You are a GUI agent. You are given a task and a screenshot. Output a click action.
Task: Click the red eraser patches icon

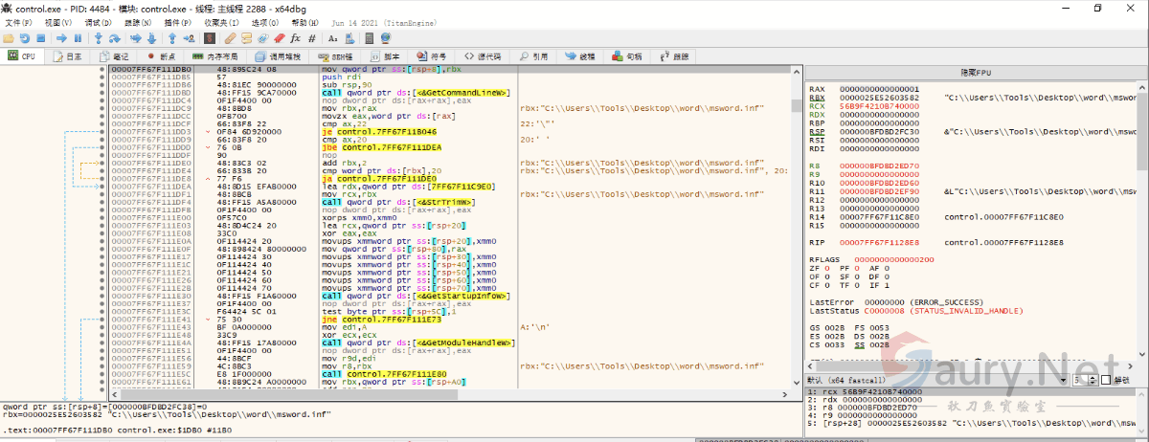(279, 38)
